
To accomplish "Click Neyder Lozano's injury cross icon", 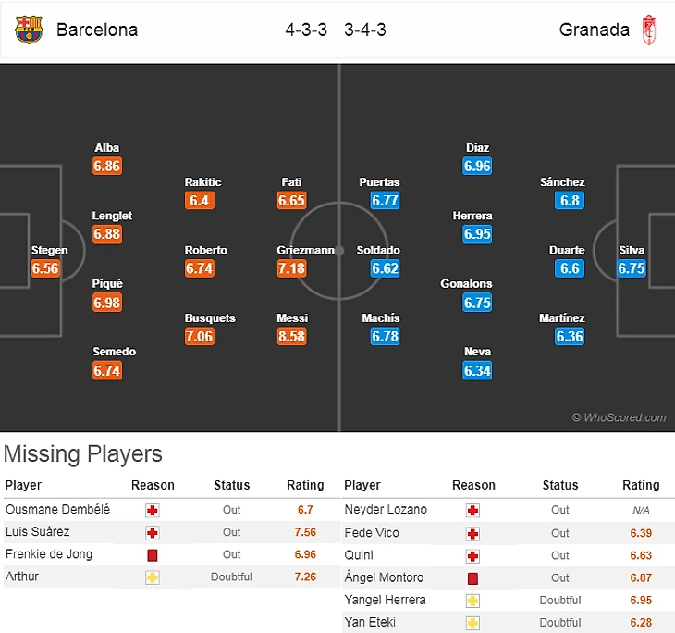I will tap(472, 510).
